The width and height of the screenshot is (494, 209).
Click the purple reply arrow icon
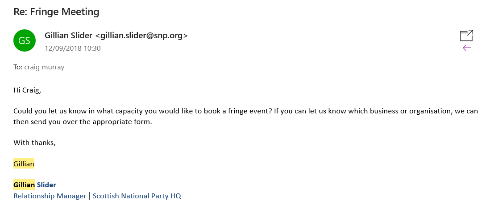pyautogui.click(x=467, y=48)
